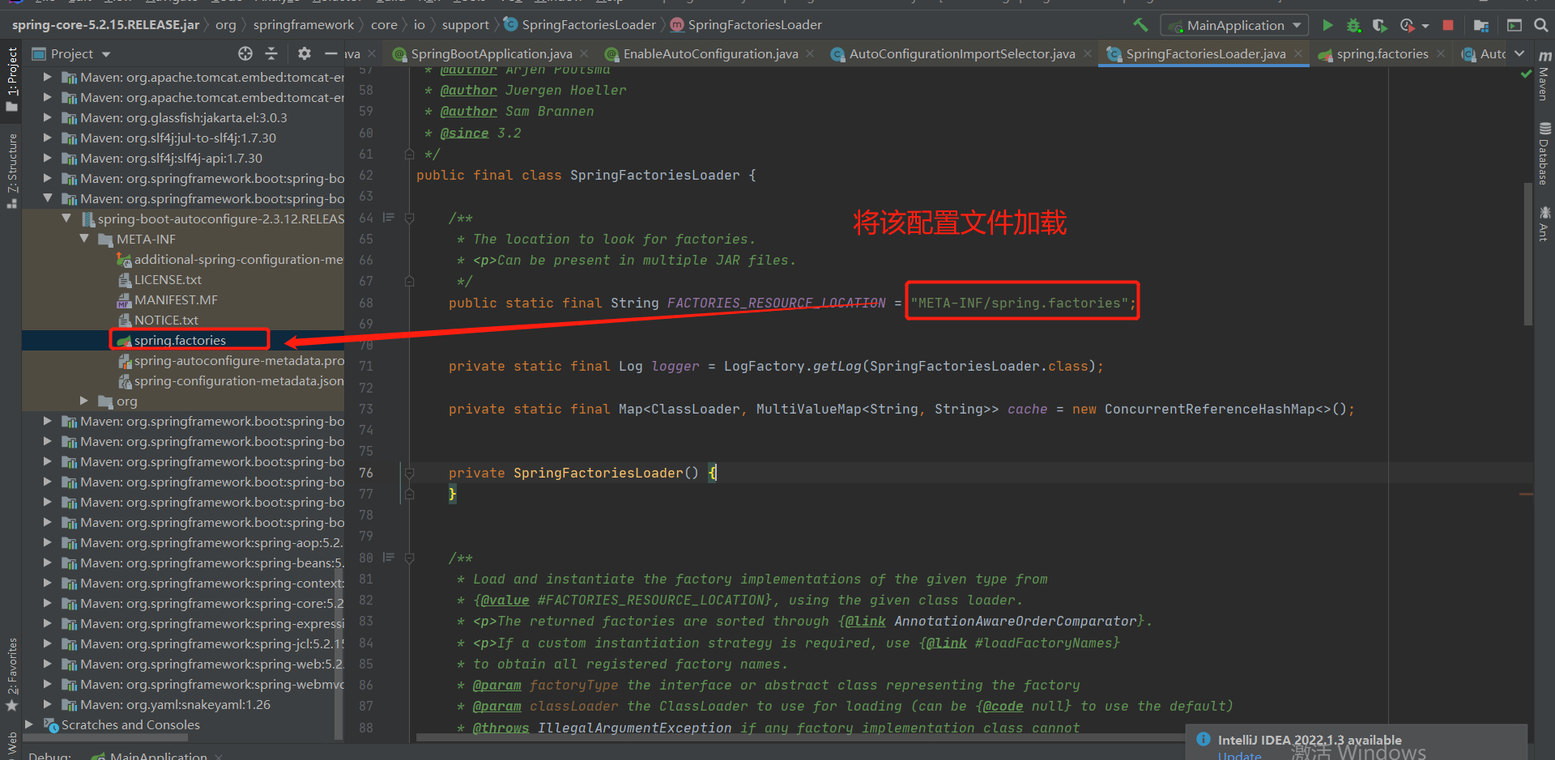
Task: Click the io breadcrumb segment
Action: (x=420, y=25)
